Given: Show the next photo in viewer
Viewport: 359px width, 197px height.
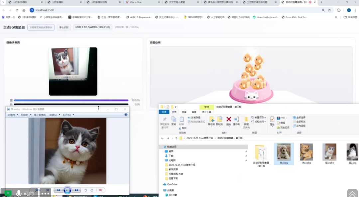Looking at the screenshot, I should [x=76, y=190].
